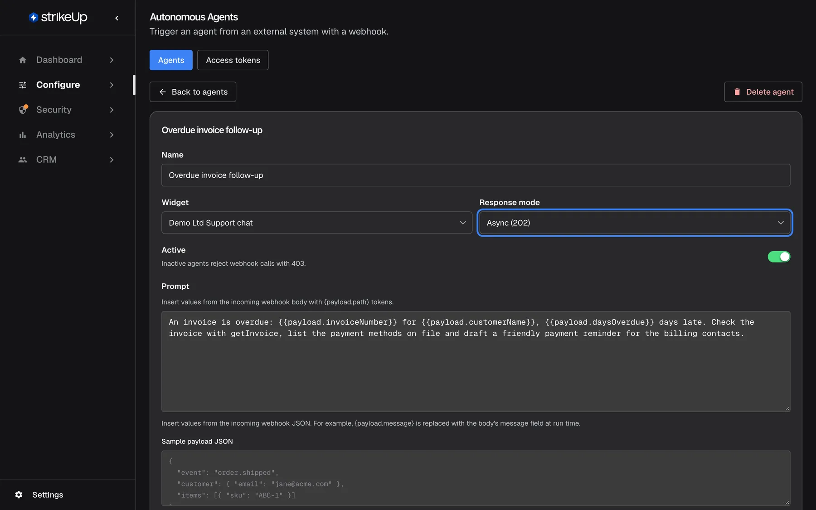816x510 pixels.
Task: Expand the Configure menu chevron
Action: click(112, 85)
